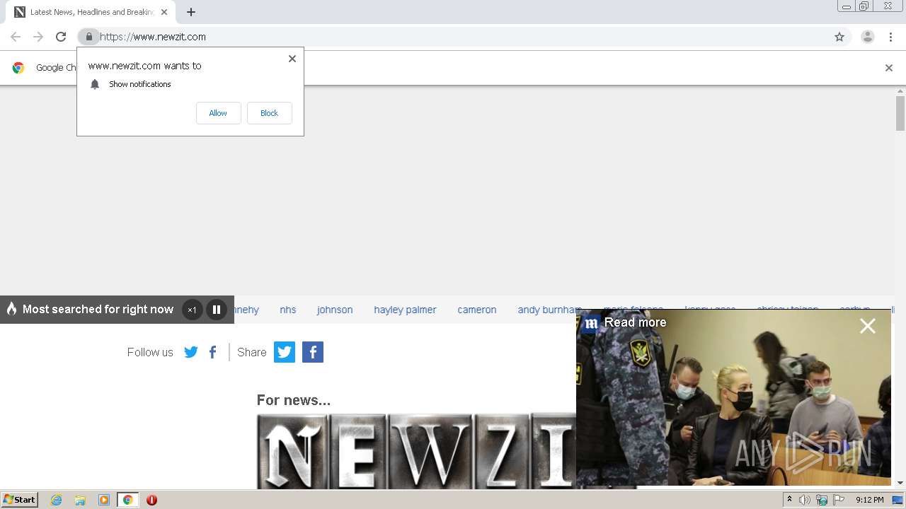The image size is (906, 509).
Task: Show hidden system tray icons arrow
Action: click(789, 500)
